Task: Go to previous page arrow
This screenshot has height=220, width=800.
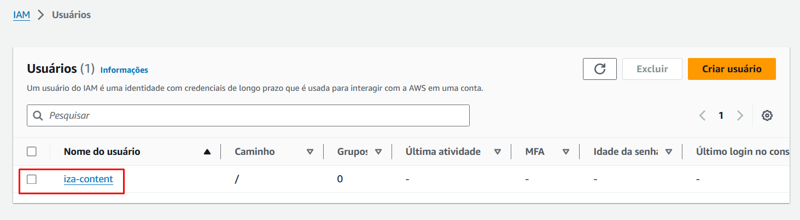Action: click(x=703, y=115)
